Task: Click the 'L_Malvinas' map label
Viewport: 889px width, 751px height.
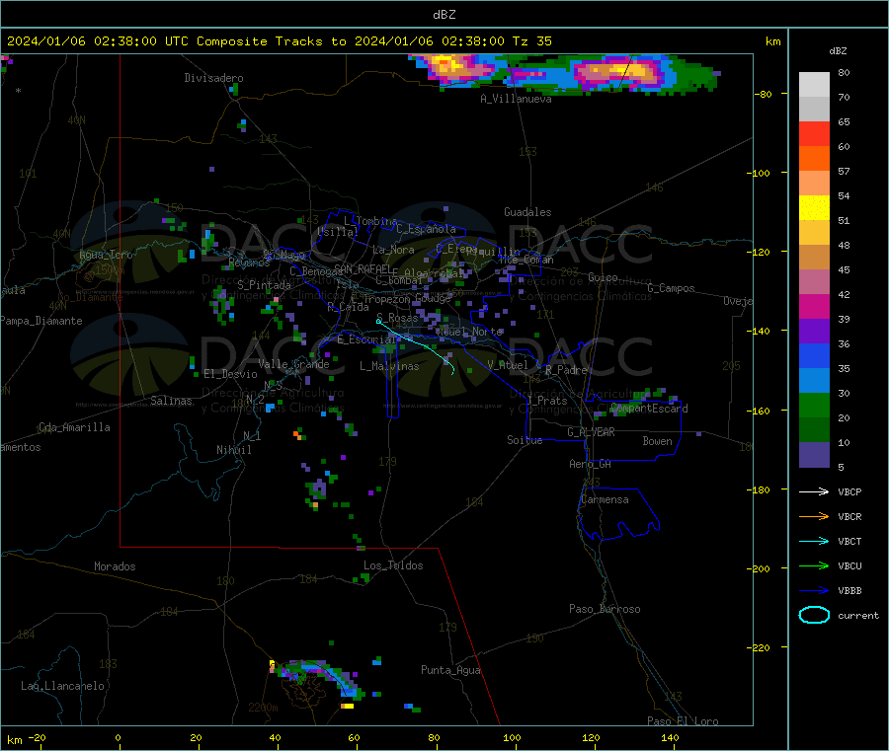Action: (389, 366)
